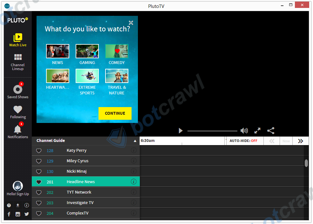
Task: Show info for Headline News channel
Action: 134,182
